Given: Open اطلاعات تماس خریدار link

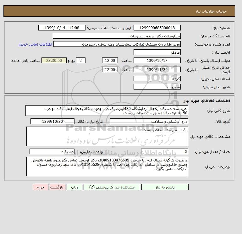Looking at the screenshot, I should [35, 44].
